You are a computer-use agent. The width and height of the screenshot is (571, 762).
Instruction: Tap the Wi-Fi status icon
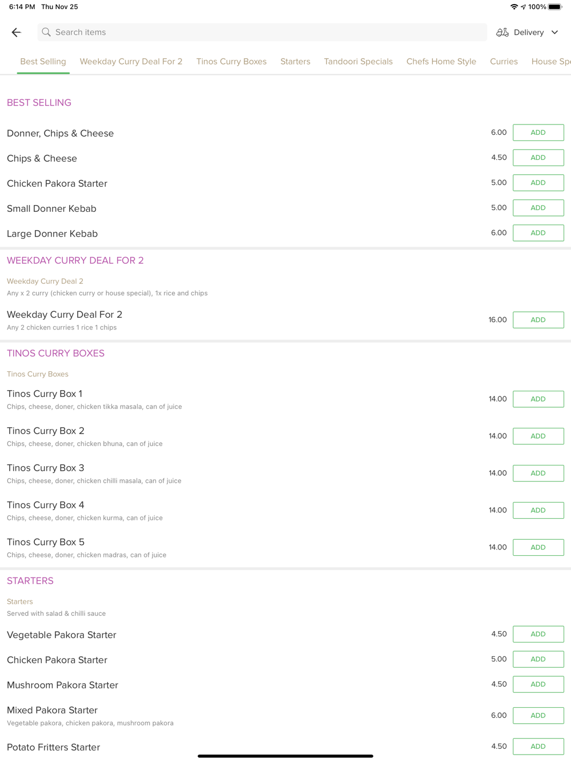514,7
